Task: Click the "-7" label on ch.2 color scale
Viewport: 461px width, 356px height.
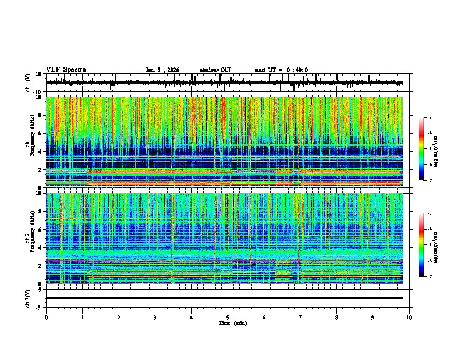Action: point(429,277)
